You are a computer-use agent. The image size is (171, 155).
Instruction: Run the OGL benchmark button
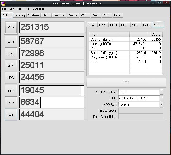pos(11,115)
